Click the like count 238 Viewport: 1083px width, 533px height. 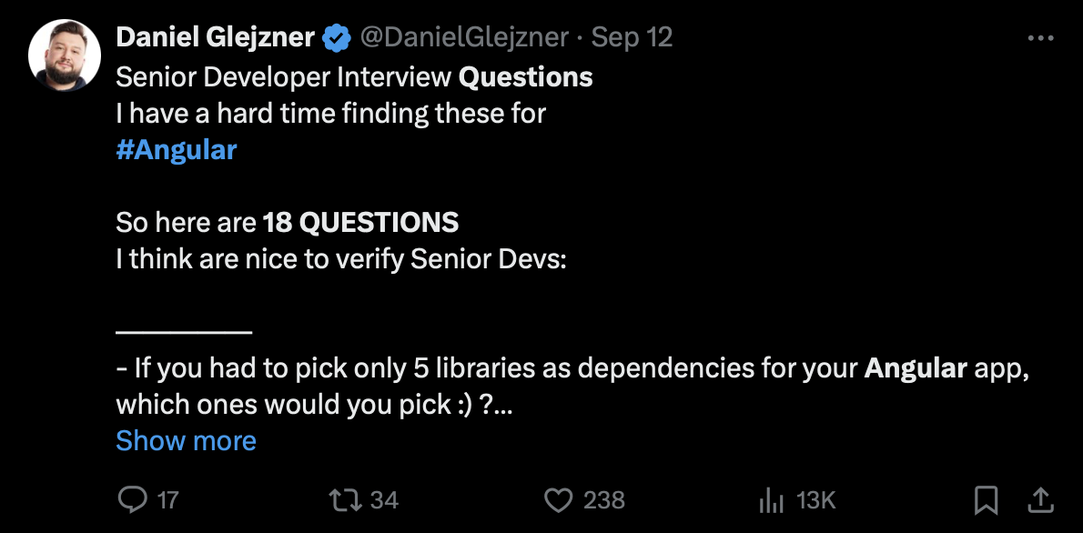(603, 500)
